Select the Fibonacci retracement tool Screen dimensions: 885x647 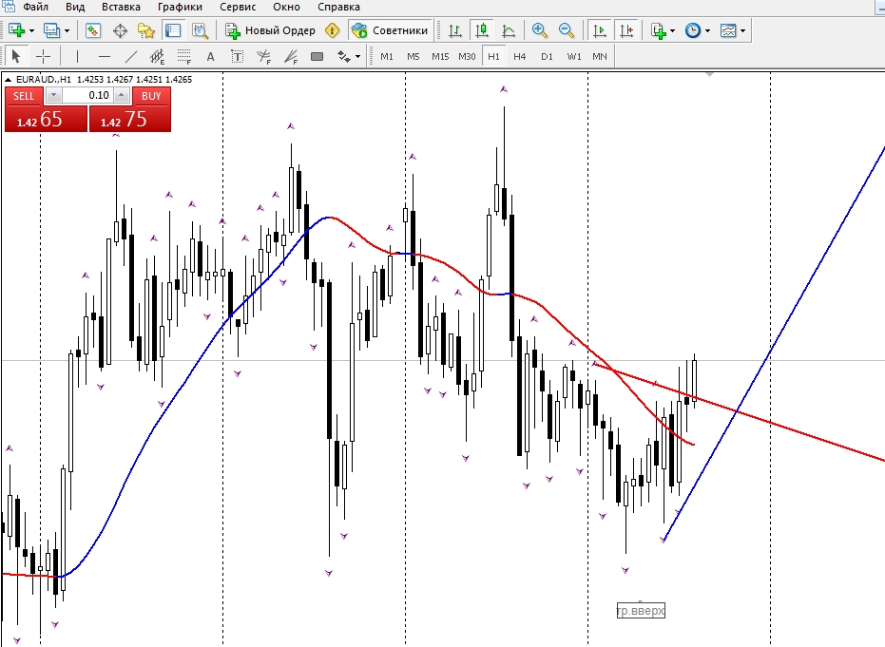click(x=184, y=56)
